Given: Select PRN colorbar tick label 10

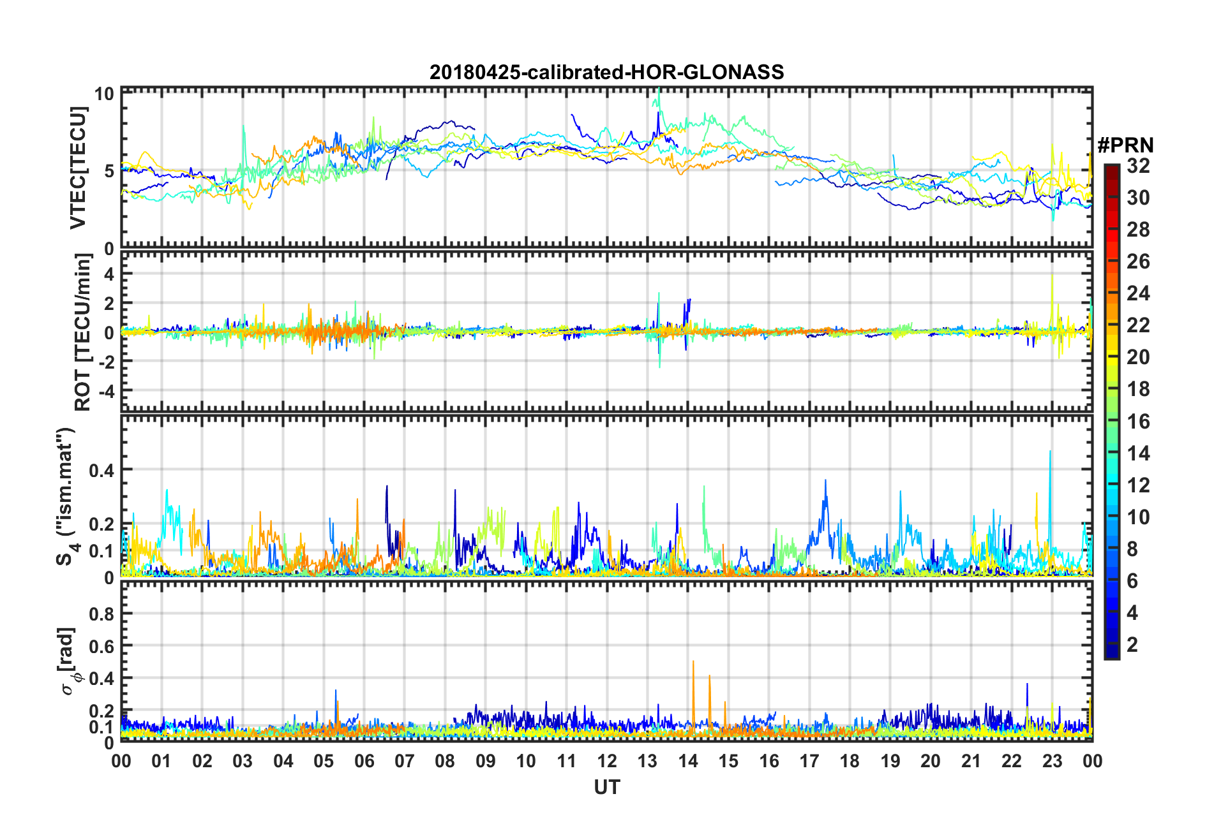Looking at the screenshot, I should click(1138, 517).
